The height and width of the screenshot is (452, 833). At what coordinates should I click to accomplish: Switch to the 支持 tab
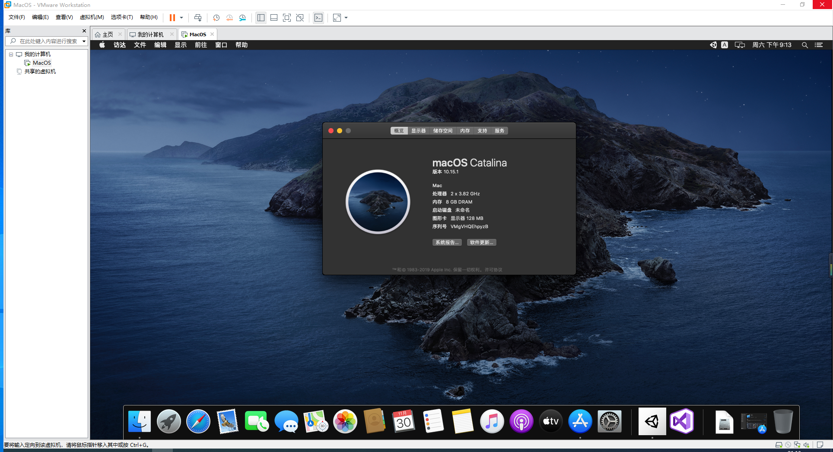pos(482,131)
